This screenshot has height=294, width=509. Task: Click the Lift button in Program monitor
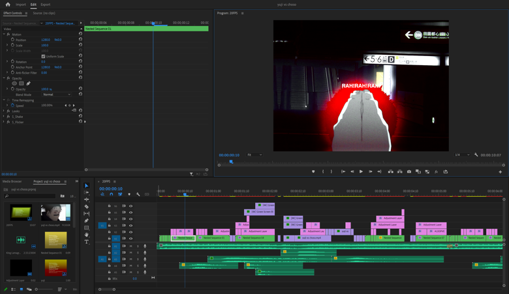tap(390, 172)
